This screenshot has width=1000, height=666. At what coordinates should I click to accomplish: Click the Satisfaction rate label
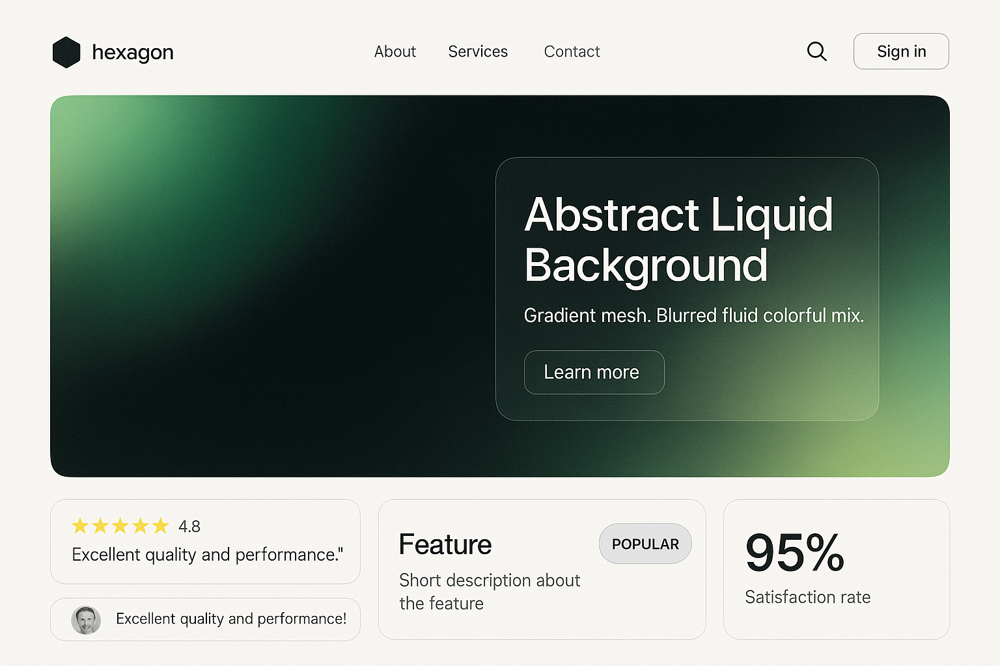[807, 597]
